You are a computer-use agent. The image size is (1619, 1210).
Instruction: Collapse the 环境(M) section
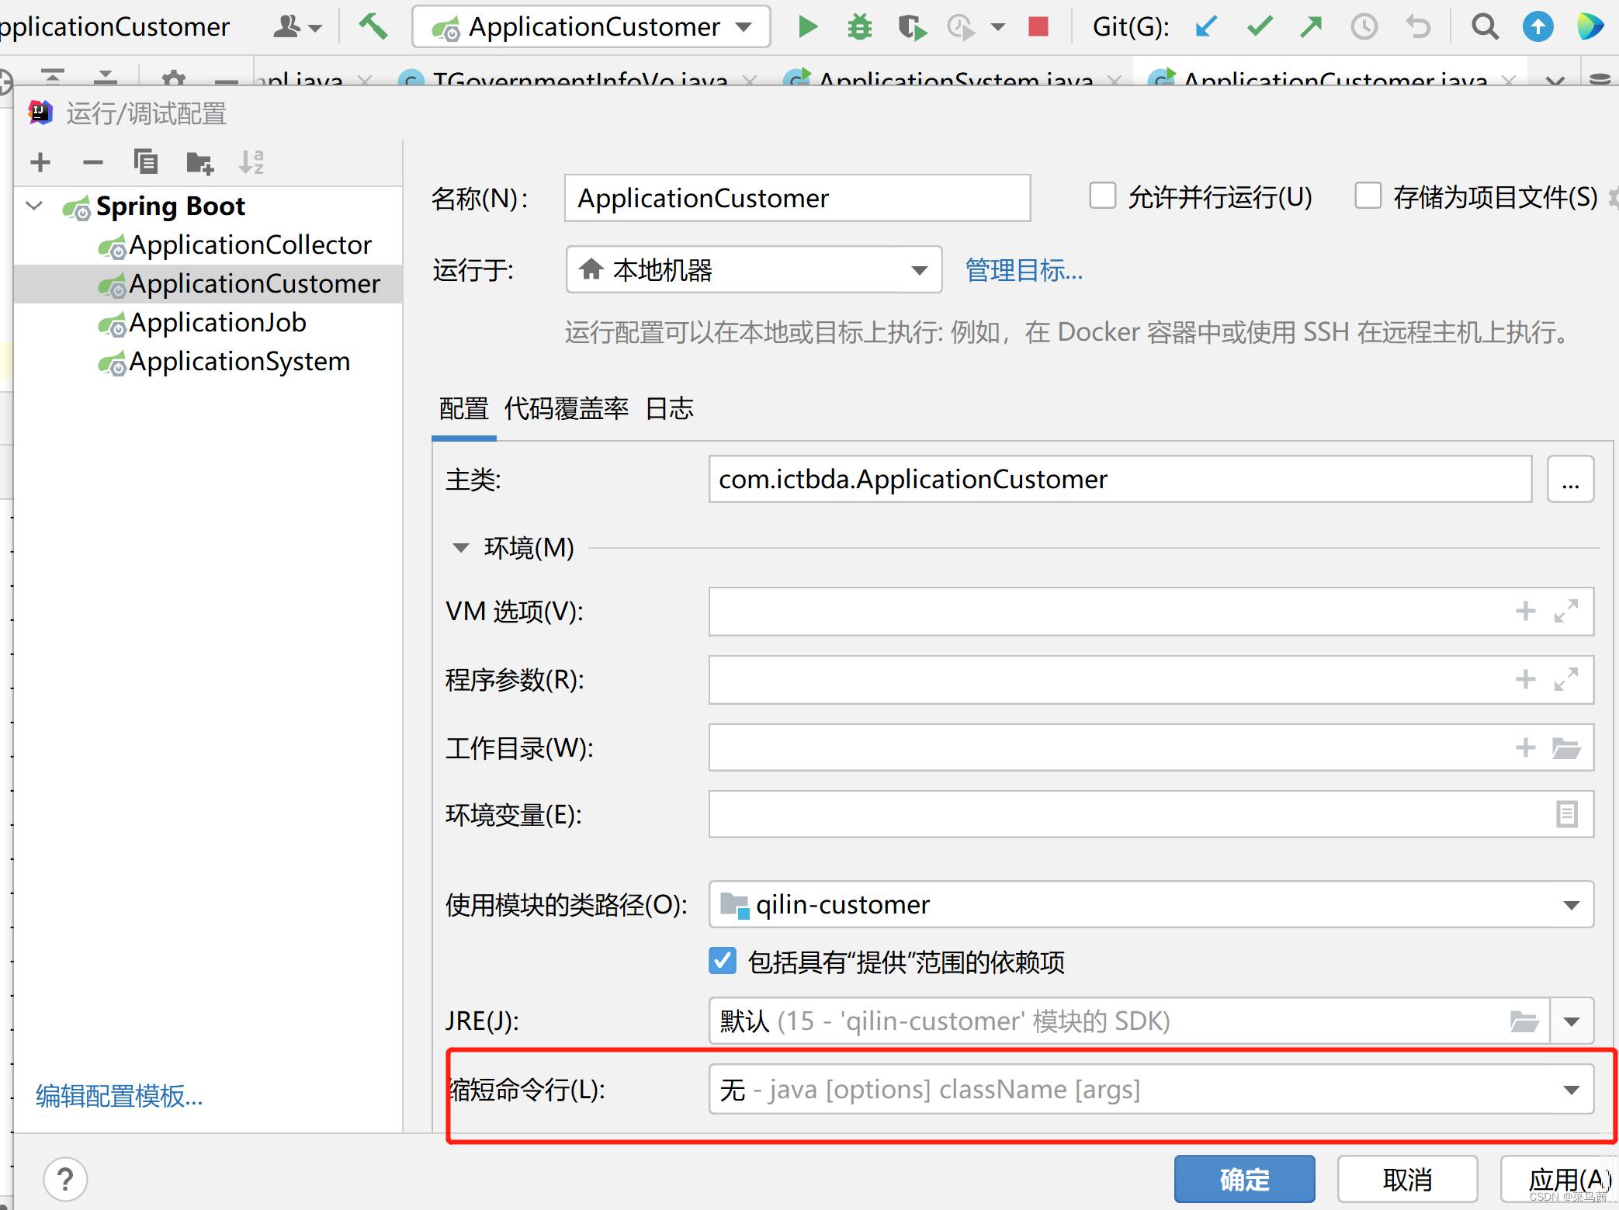(x=461, y=548)
